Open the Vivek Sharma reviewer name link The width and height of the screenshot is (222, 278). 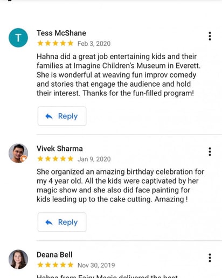point(60,149)
